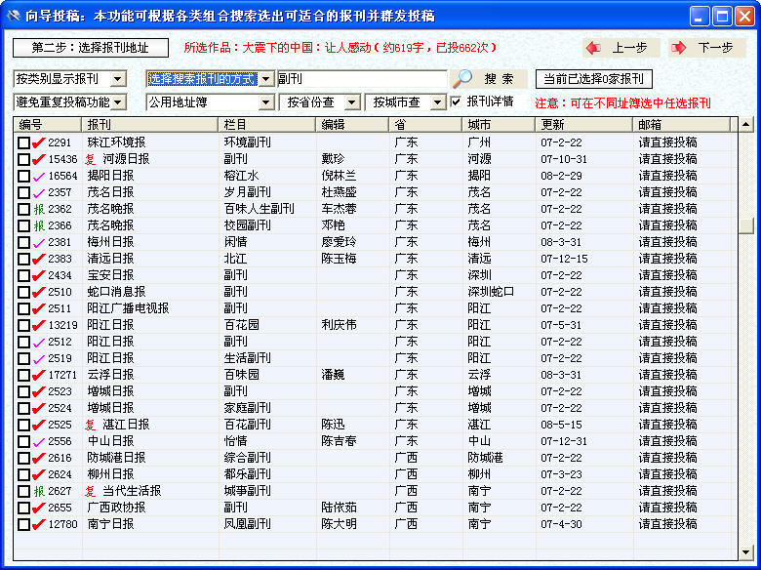Check the box for 珠江环境报 row 2291
This screenshot has width=761, height=570.
click(23, 142)
